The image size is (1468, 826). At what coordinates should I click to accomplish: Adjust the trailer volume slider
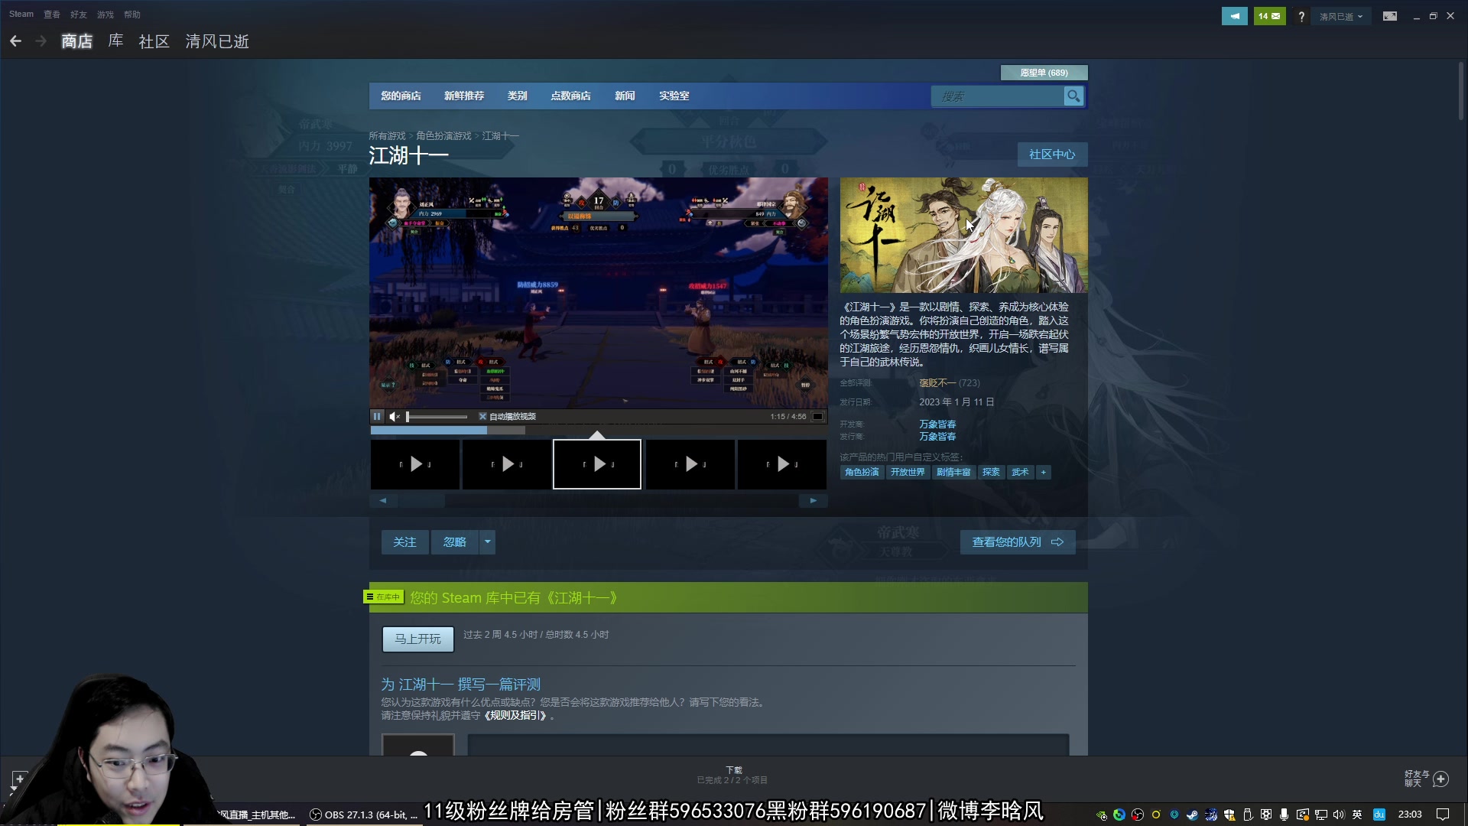(437, 417)
